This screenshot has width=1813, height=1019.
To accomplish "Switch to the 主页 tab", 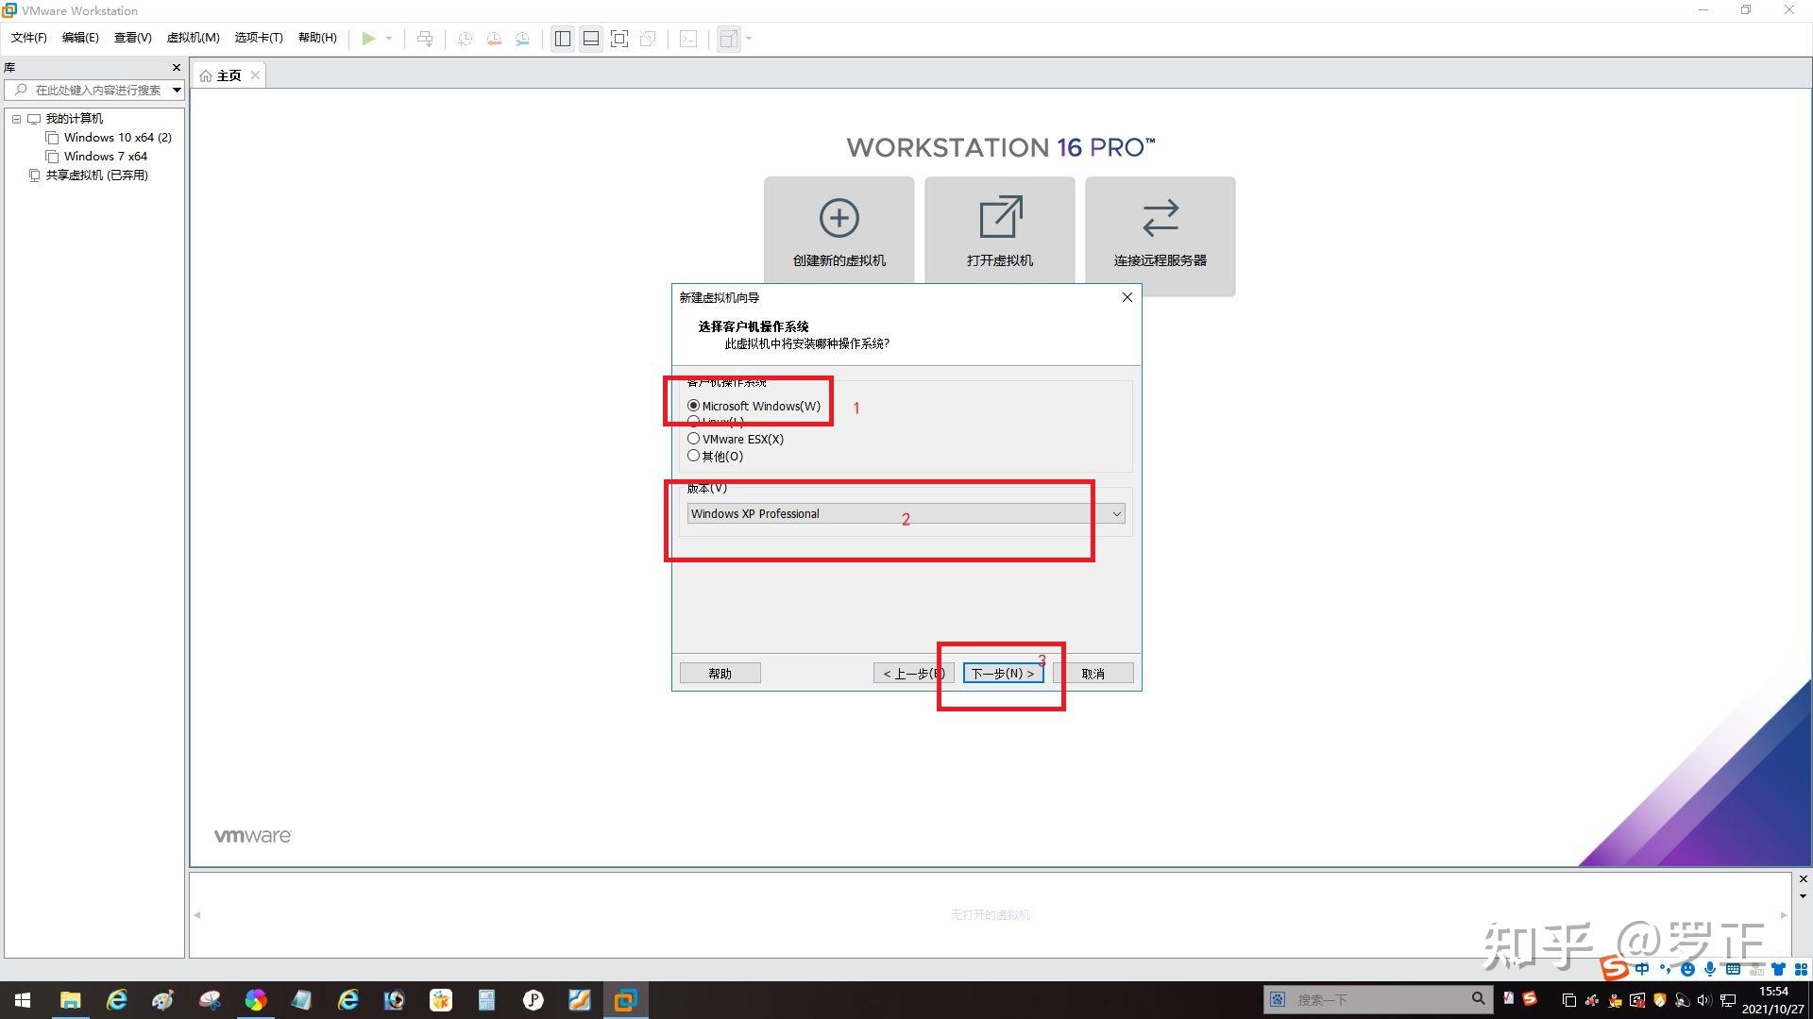I will (x=229, y=75).
